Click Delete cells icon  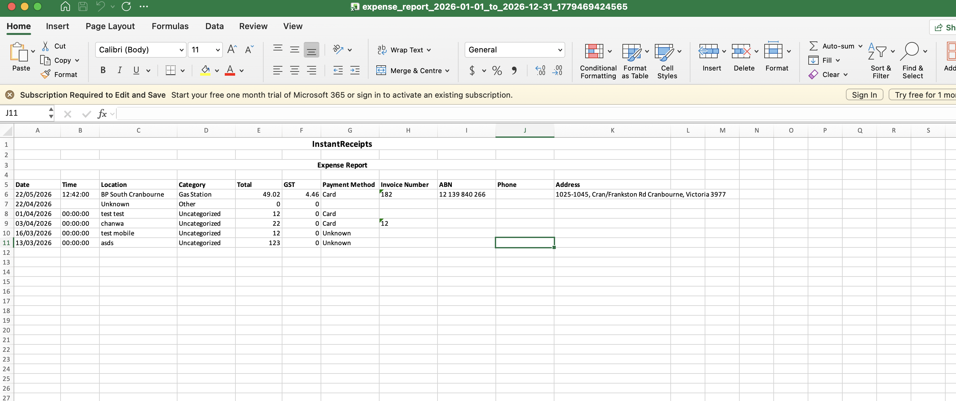(741, 51)
